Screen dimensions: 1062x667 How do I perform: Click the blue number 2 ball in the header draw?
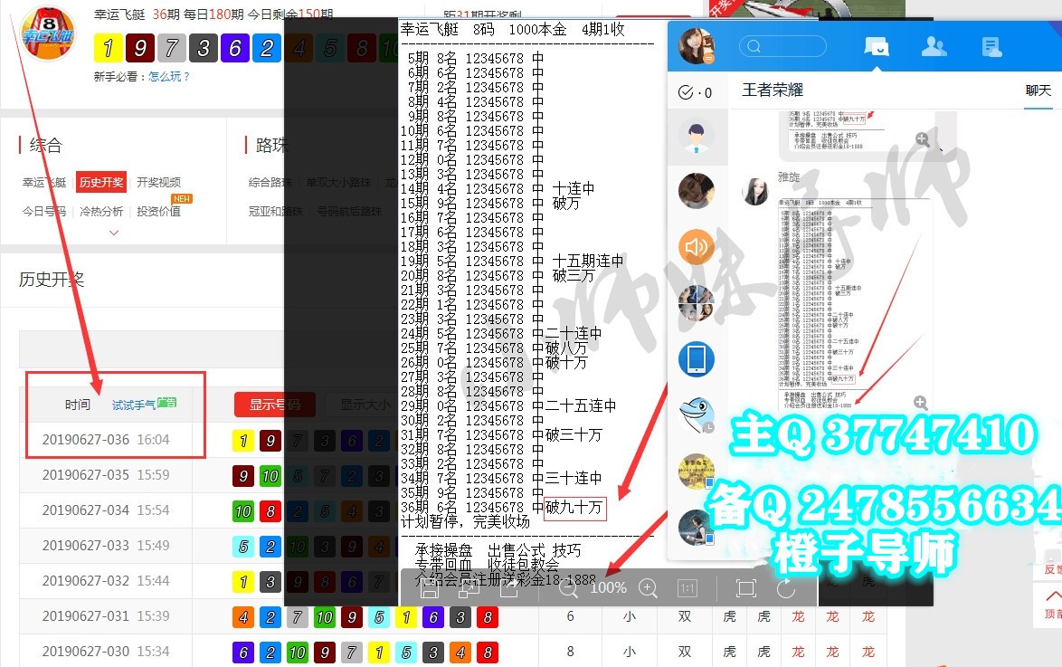click(267, 48)
